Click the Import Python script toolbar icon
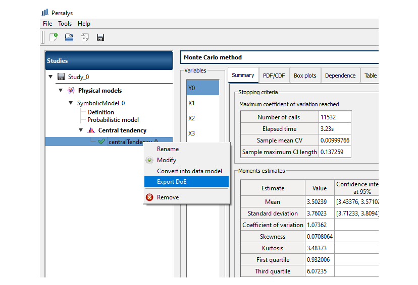The height and width of the screenshot is (285, 418). (x=85, y=37)
